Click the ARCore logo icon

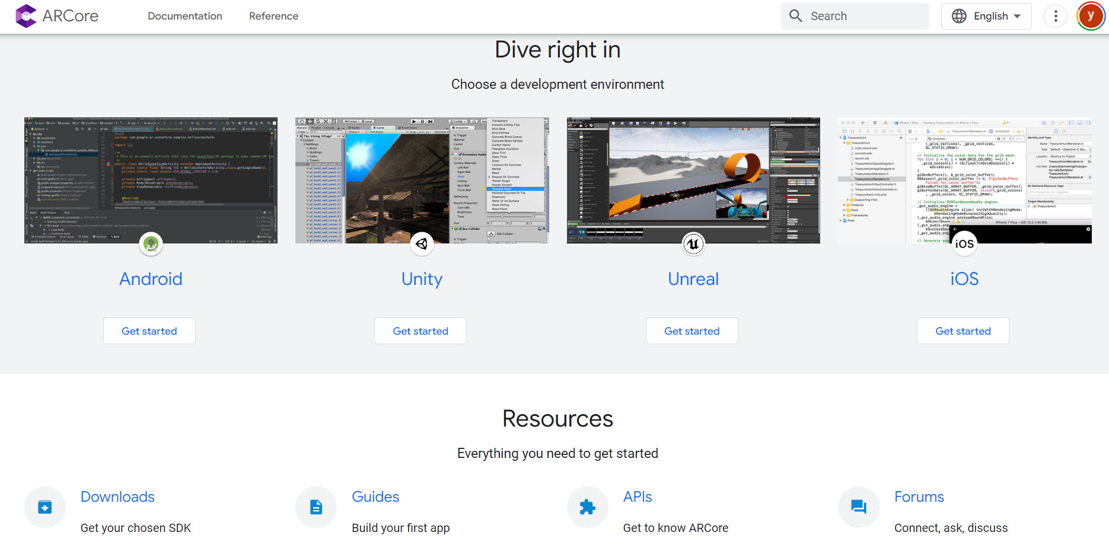point(26,16)
